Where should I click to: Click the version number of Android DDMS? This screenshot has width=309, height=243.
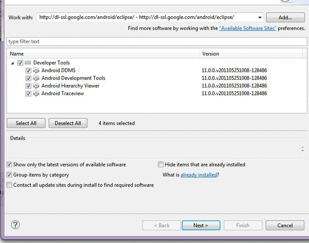234,70
